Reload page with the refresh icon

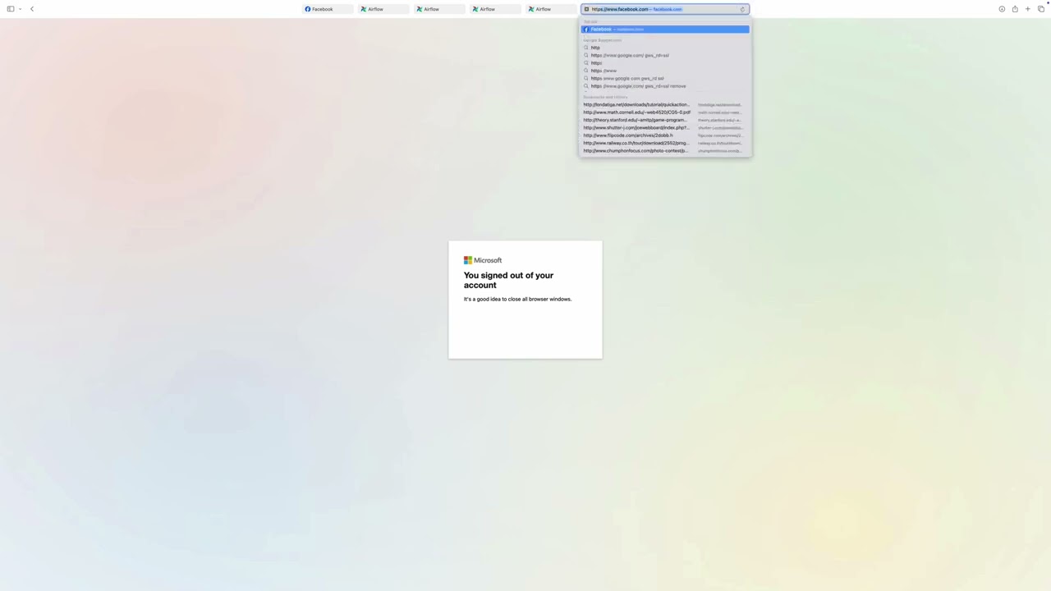(x=742, y=9)
